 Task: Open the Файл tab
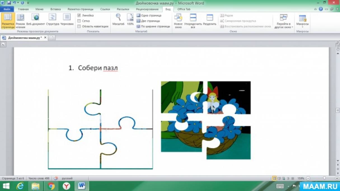click(x=7, y=9)
